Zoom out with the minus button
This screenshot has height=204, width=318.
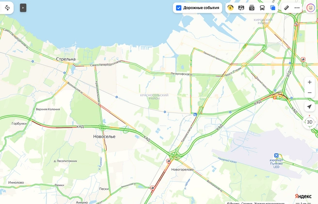pos(309,93)
